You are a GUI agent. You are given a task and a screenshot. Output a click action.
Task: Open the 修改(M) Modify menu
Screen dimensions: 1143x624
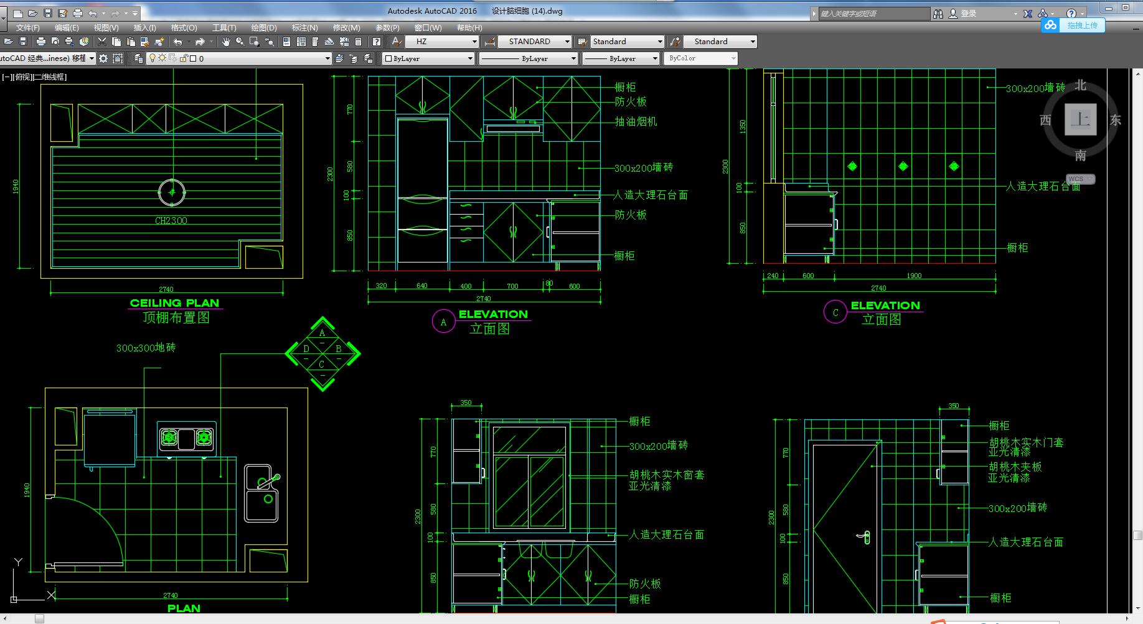[346, 28]
